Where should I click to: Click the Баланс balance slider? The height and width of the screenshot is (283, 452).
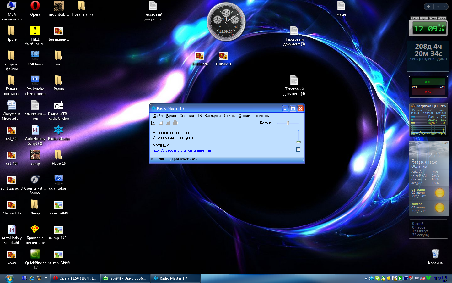pyautogui.click(x=288, y=123)
